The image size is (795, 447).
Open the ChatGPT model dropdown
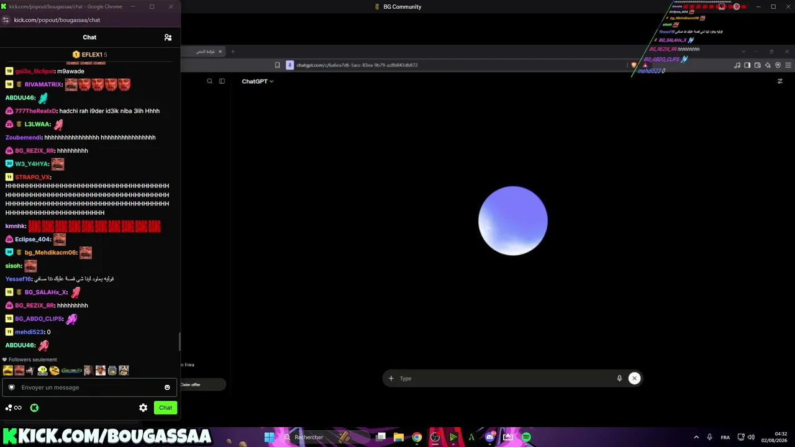[x=258, y=81]
